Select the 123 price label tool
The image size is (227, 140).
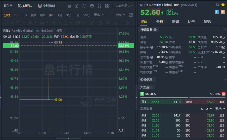78,23
